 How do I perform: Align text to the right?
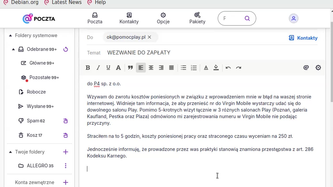click(x=161, y=68)
